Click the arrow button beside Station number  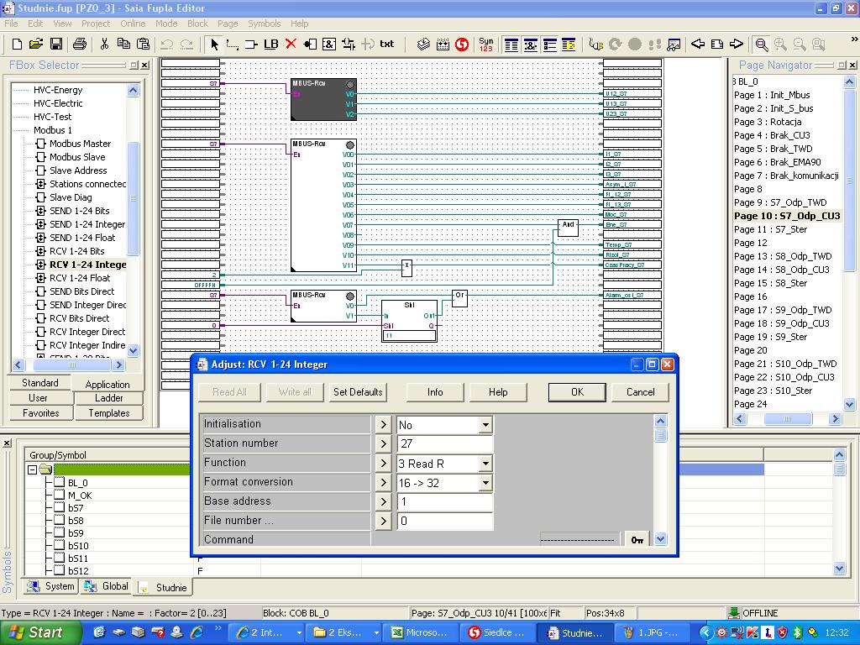[383, 443]
